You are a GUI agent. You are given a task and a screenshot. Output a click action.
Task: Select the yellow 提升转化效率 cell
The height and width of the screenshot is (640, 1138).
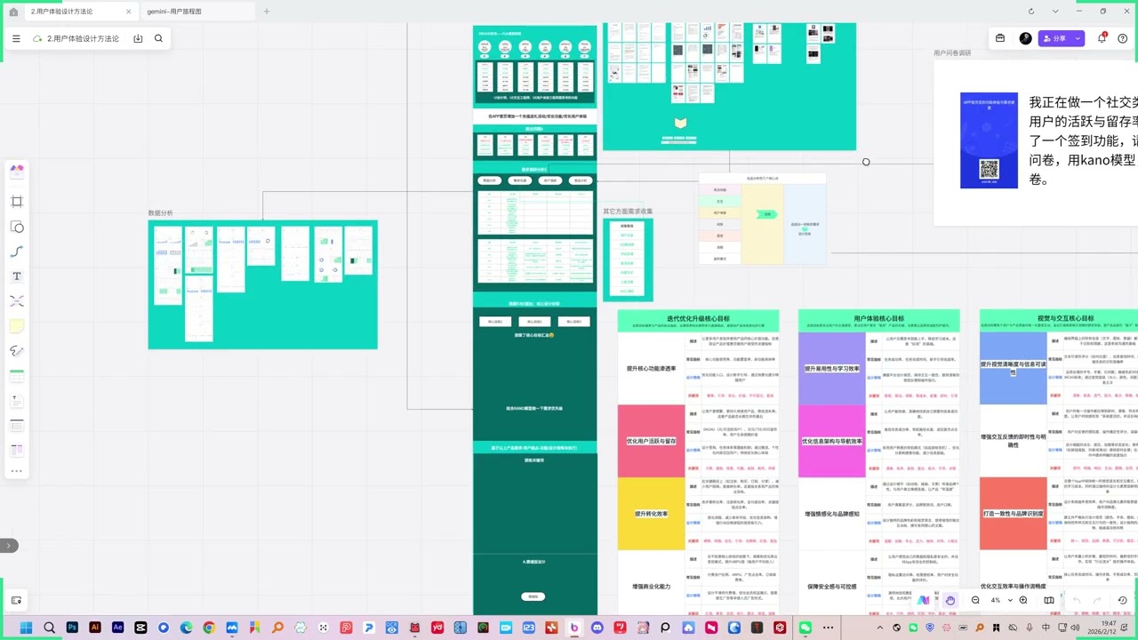651,514
